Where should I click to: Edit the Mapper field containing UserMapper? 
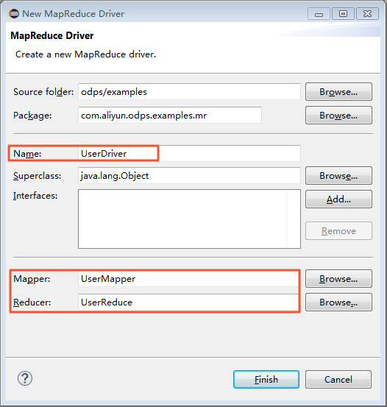pos(189,279)
